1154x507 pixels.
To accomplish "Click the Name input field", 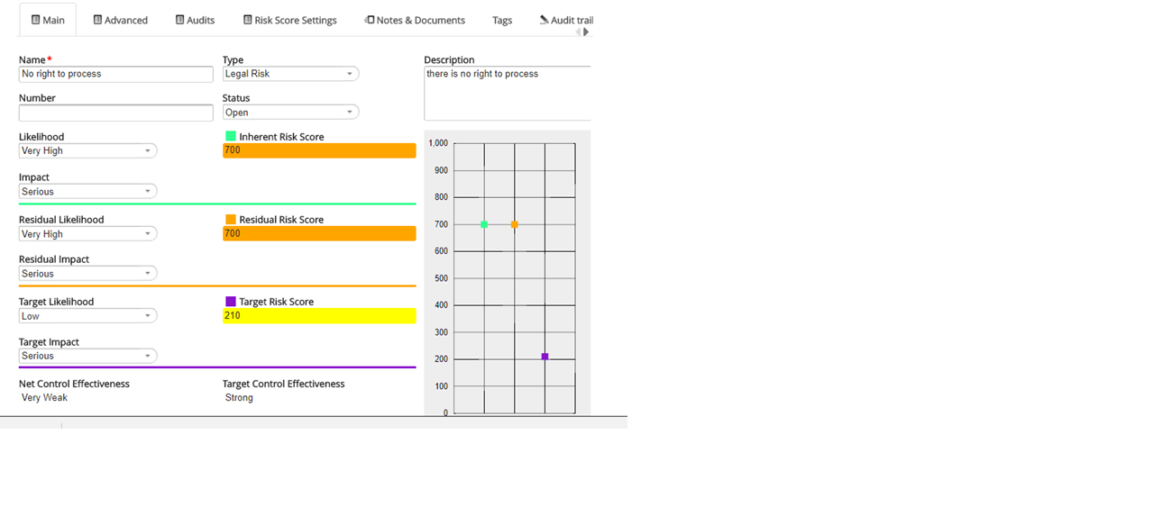I will (115, 74).
